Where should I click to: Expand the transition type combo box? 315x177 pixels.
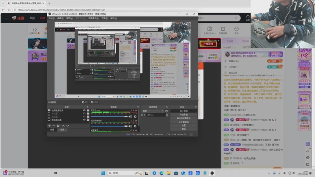tap(153, 111)
